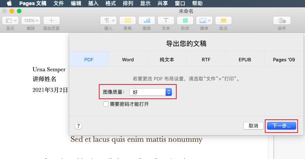Screen dimensions: 305x159
Task: Open the 格式 menu
Action: 111,3
